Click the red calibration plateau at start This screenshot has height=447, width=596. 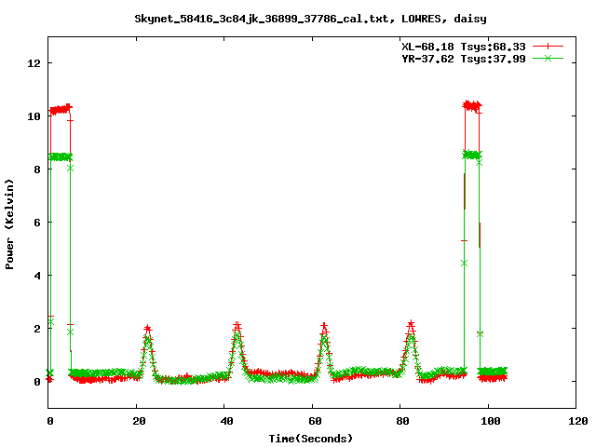pos(61,110)
